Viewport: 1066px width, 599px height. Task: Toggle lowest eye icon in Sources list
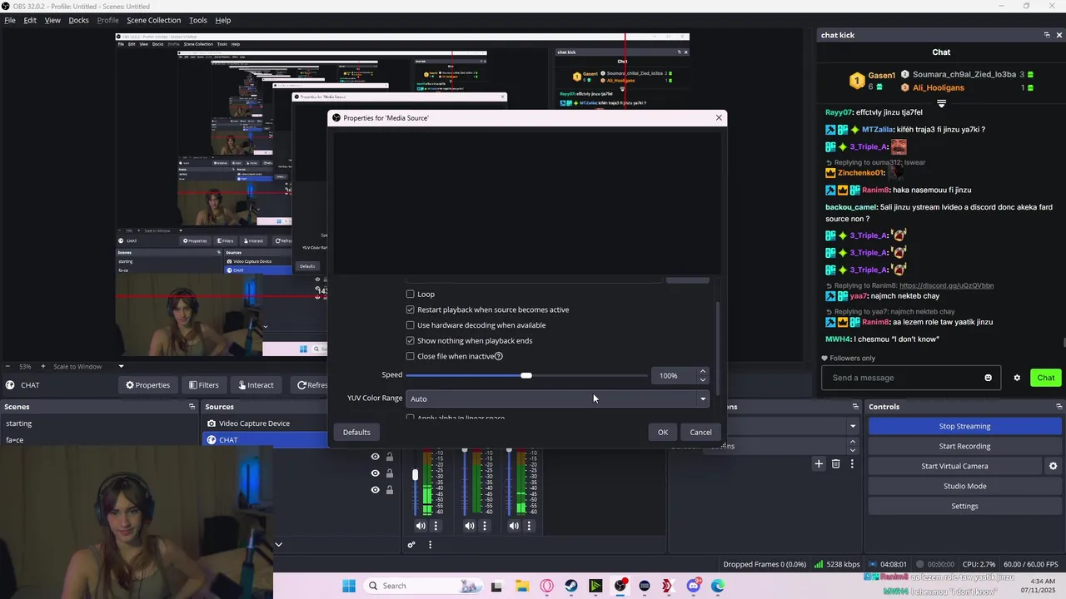[375, 490]
